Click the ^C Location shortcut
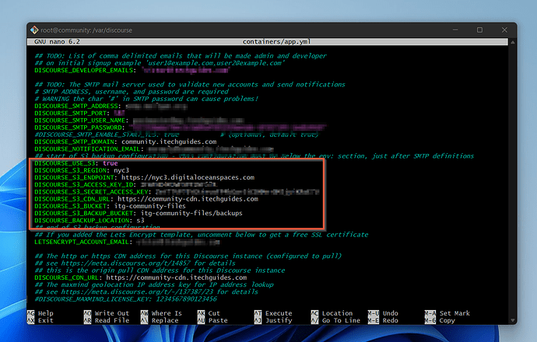This screenshot has height=342, width=537. click(332, 313)
